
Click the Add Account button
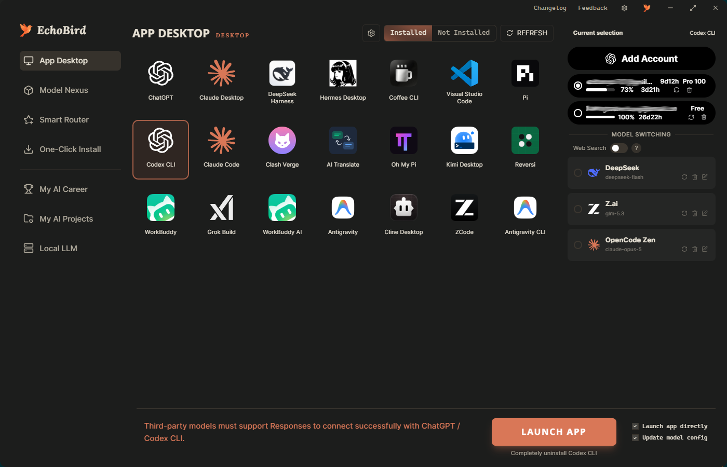[x=641, y=59]
